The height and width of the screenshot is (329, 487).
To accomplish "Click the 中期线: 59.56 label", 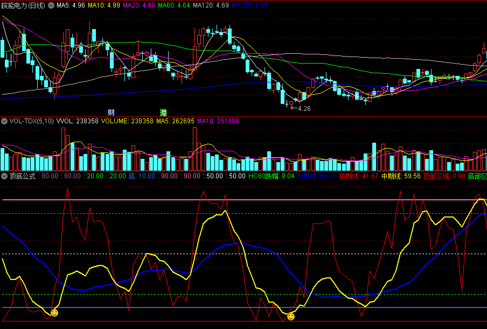I will [401, 176].
